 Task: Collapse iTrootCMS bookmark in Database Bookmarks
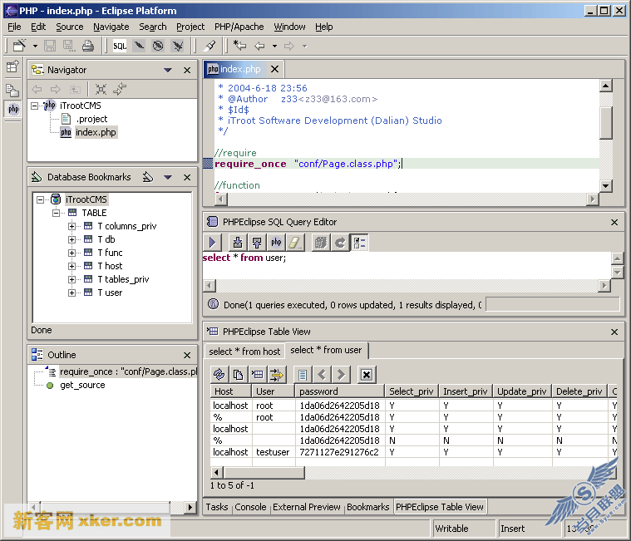(x=40, y=199)
